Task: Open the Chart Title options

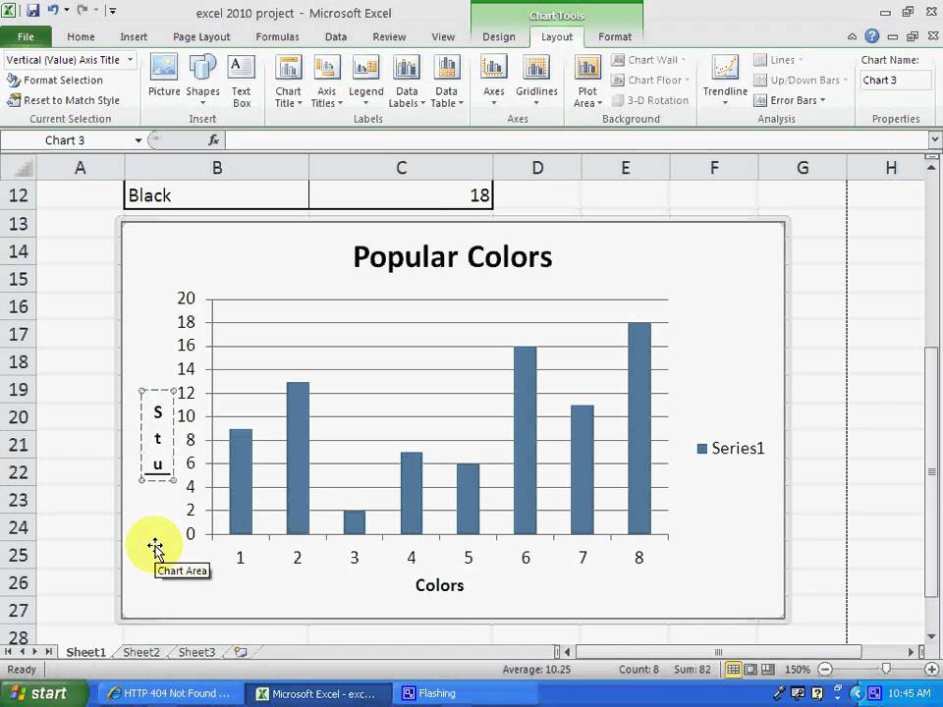Action: [288, 81]
